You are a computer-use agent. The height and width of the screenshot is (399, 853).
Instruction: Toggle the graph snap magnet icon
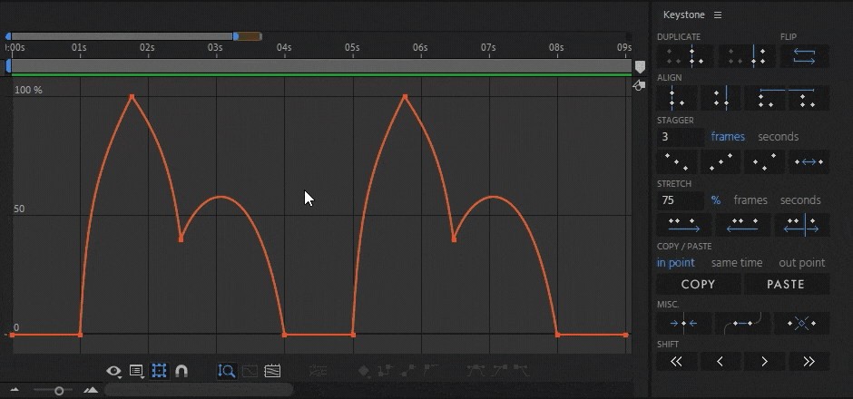181,371
